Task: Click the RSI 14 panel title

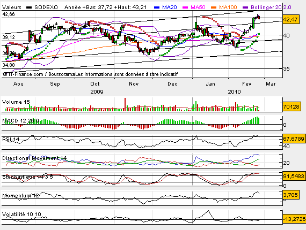Action: (11, 140)
